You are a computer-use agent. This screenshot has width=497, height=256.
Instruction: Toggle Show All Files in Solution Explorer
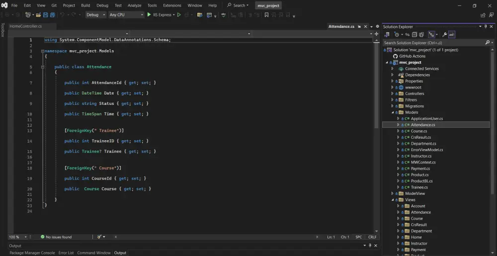pos(421,35)
